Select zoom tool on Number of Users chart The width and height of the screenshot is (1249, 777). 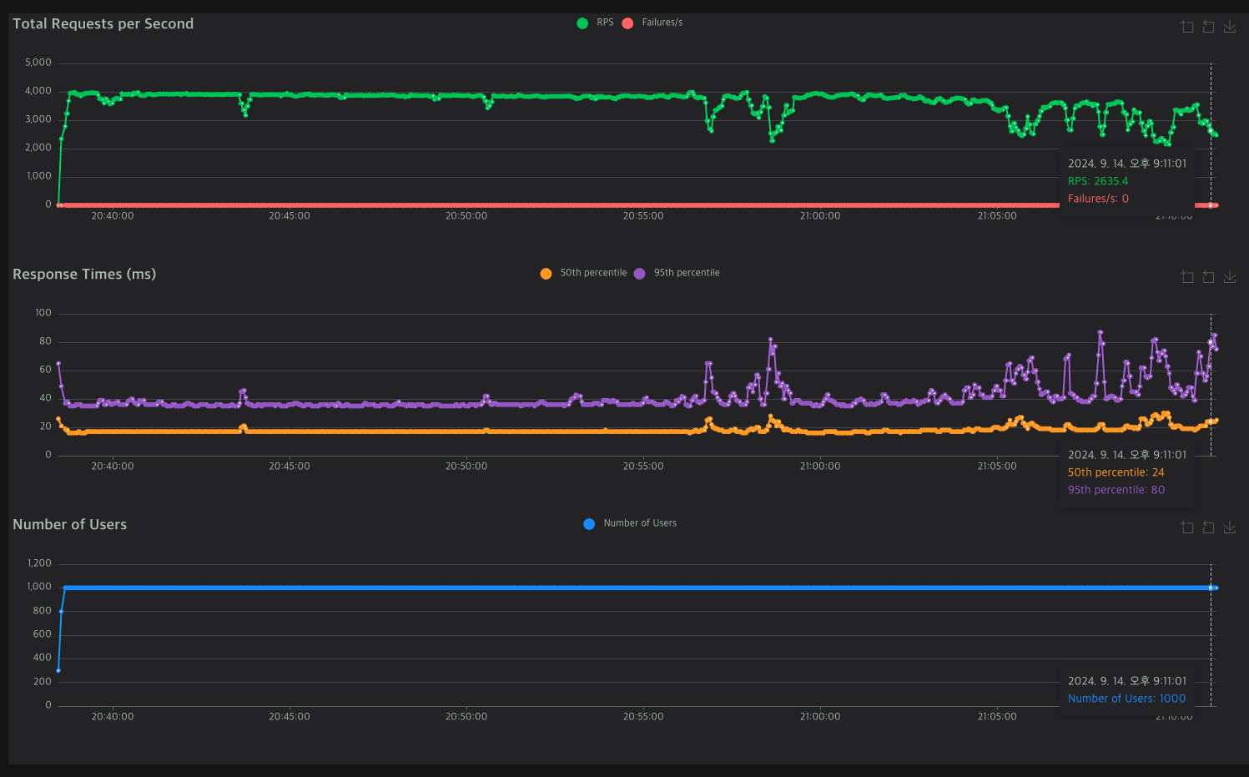[x=1187, y=527]
